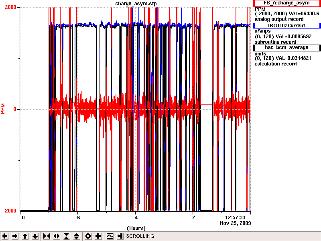Click the uAmps units label

[262, 31]
